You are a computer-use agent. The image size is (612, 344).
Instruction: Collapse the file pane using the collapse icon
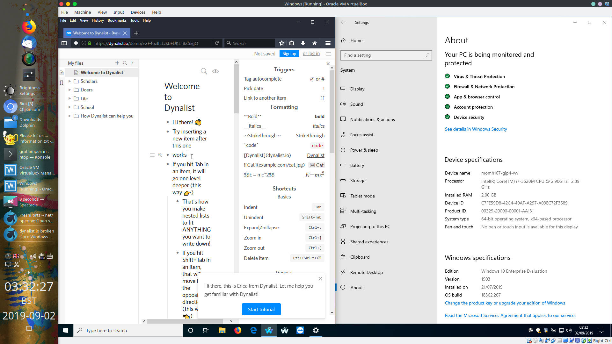pos(133,63)
